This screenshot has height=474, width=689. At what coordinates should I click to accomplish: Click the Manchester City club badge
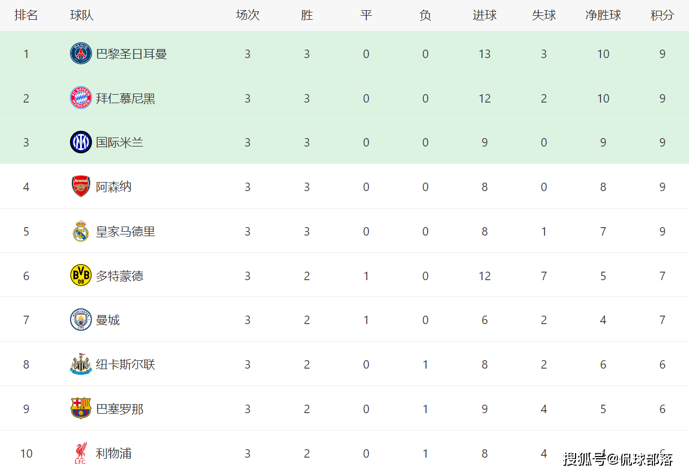(x=81, y=320)
